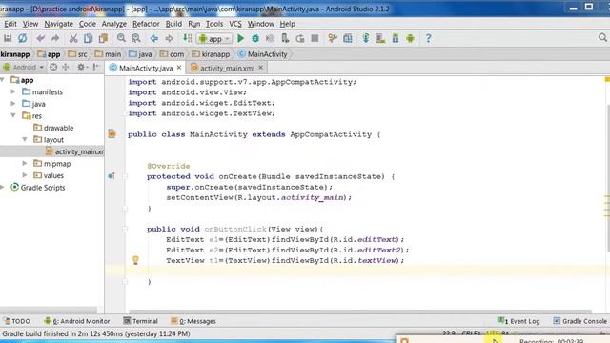Open the Android project view dropdown
Viewport: 610px width, 343px height.
(23, 68)
